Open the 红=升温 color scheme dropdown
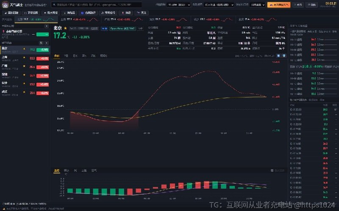Image resolution: width=339 pixels, height=211 pixels. click(219, 5)
